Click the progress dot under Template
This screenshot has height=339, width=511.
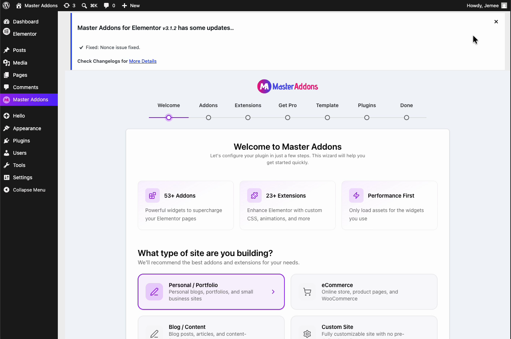[327, 118]
